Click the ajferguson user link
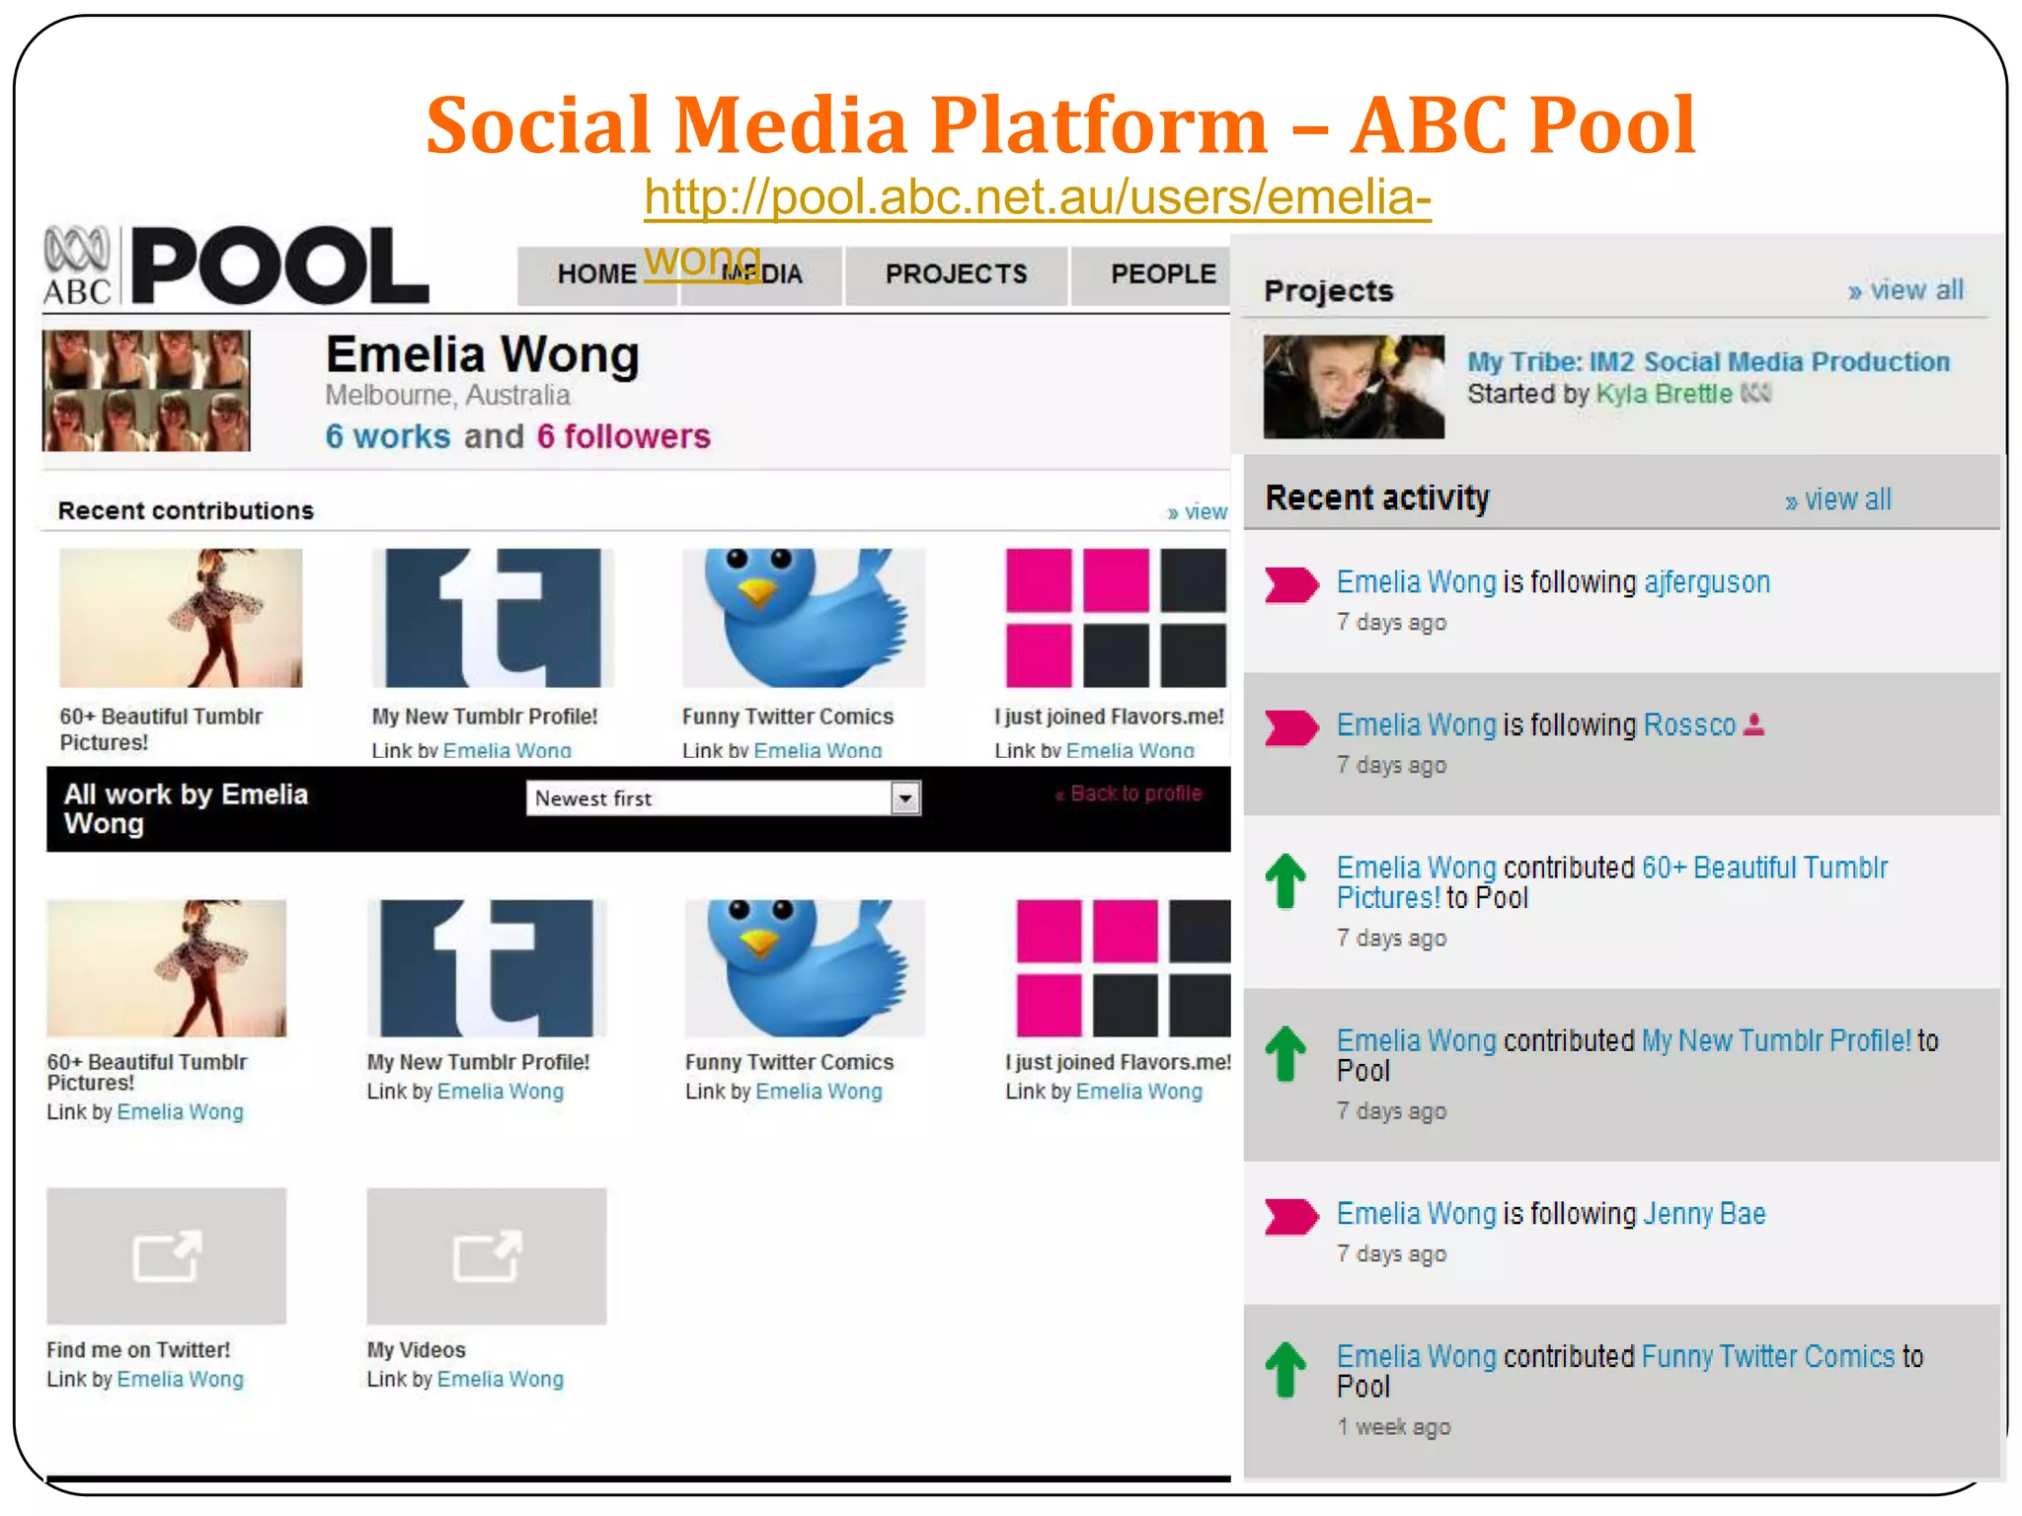The height and width of the screenshot is (1516, 2022). point(1707,582)
